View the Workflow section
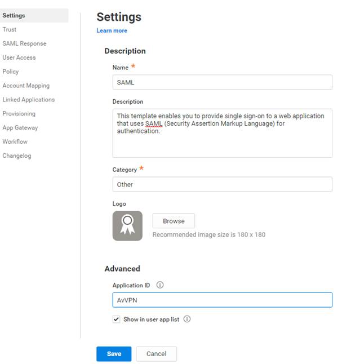 pyautogui.click(x=15, y=142)
